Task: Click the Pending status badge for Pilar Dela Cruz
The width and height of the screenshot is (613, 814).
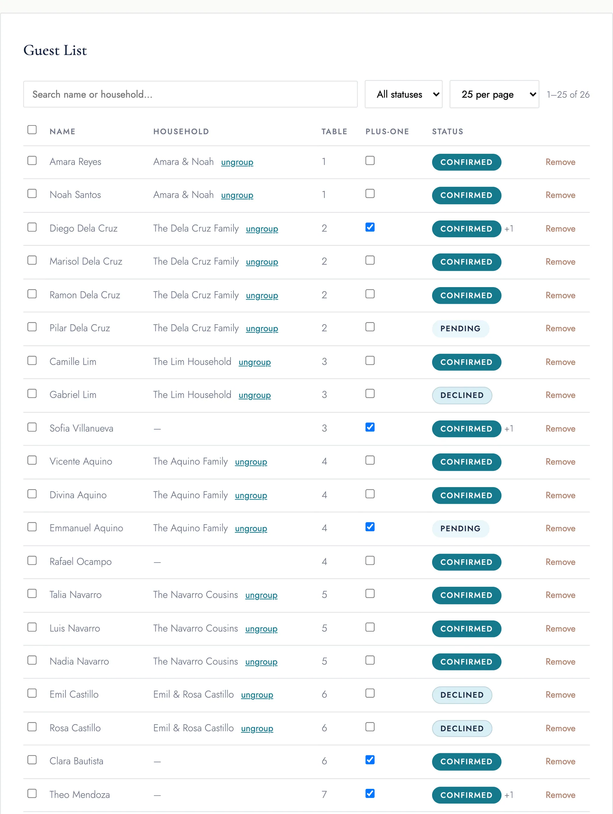Action: pos(460,328)
